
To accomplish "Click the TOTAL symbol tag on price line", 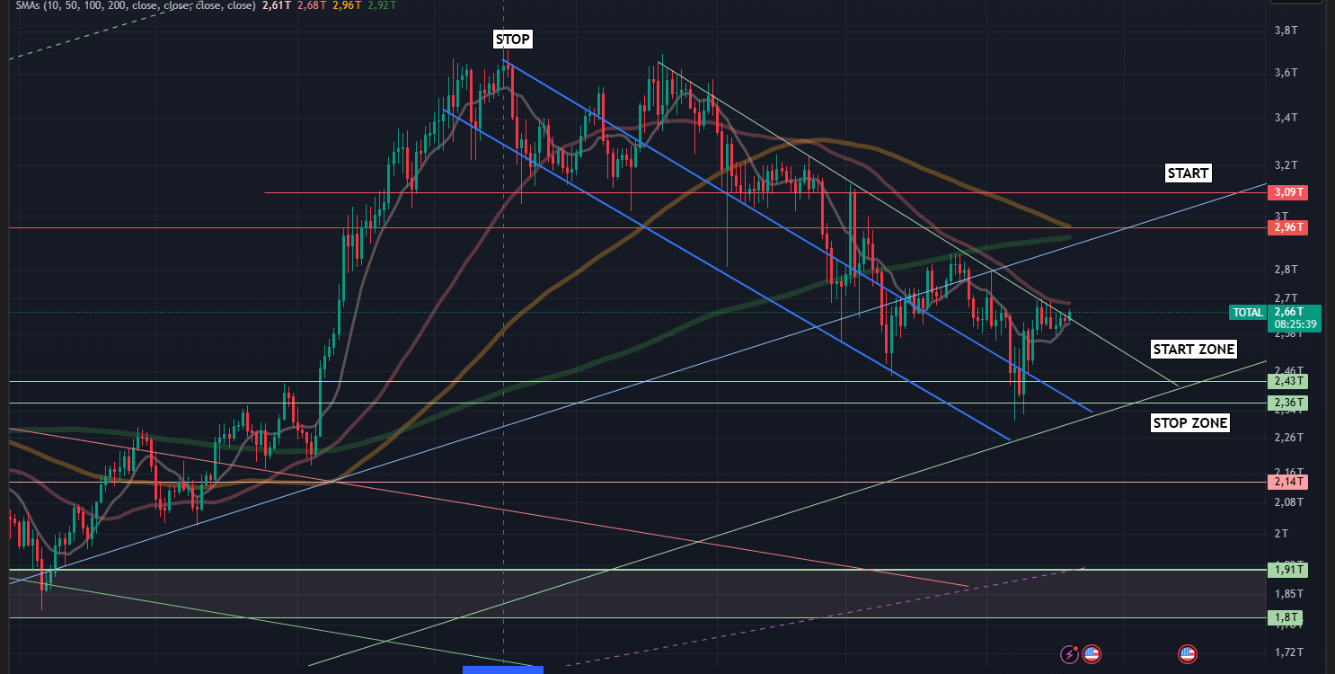I will pos(1248,313).
